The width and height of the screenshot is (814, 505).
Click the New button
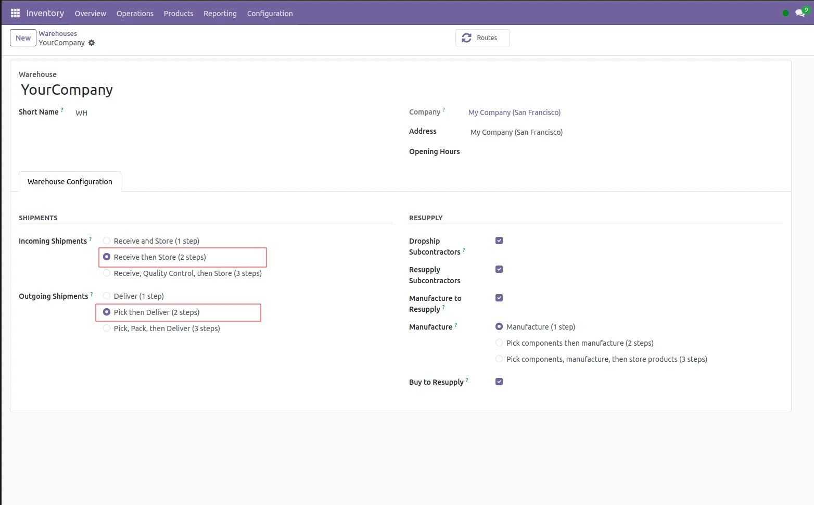pos(23,38)
